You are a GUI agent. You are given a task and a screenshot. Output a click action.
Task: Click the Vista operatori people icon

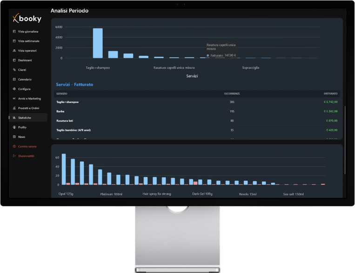coord(14,51)
